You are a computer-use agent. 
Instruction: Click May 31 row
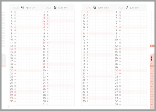click(58, 104)
